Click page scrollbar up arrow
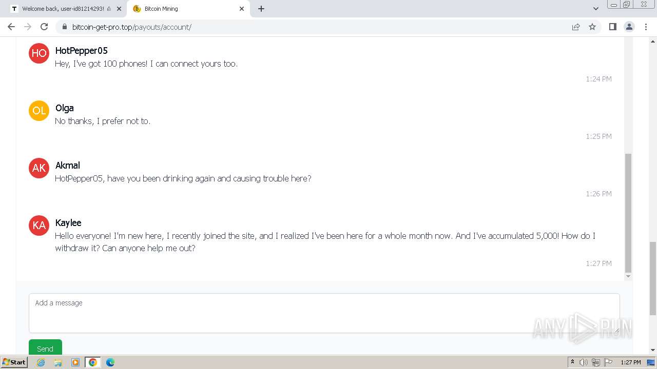The image size is (657, 369). pyautogui.click(x=653, y=40)
